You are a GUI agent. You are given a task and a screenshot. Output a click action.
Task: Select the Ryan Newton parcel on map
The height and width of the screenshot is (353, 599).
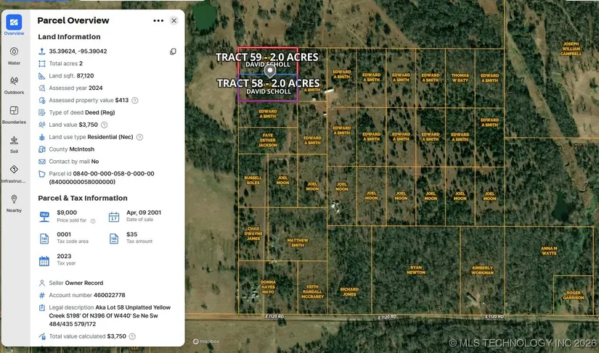coord(415,270)
